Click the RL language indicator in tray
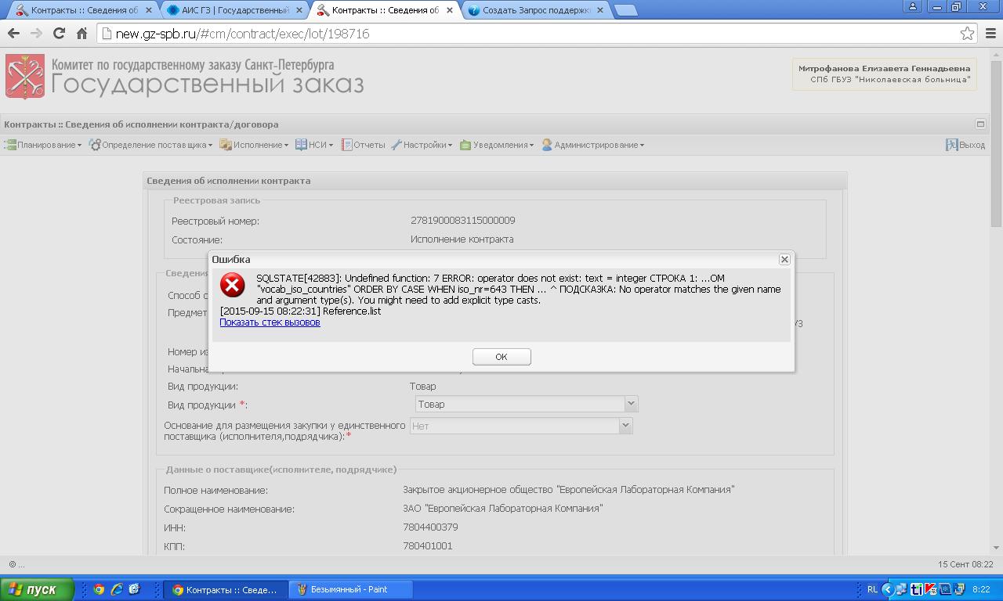This screenshot has width=1003, height=601. (x=873, y=589)
